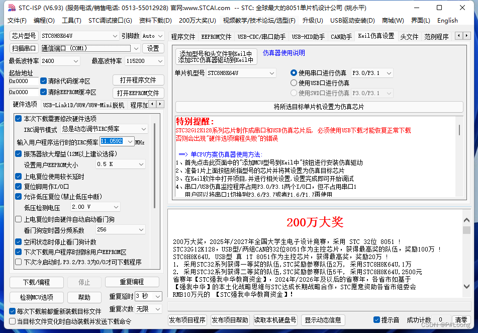Click code start address 0x0000 field
The height and width of the screenshot is (333, 478).
[x=24, y=81]
